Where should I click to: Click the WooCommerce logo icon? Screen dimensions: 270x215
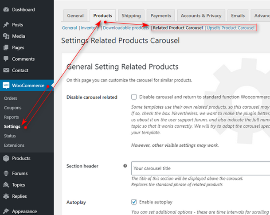pos(6,85)
